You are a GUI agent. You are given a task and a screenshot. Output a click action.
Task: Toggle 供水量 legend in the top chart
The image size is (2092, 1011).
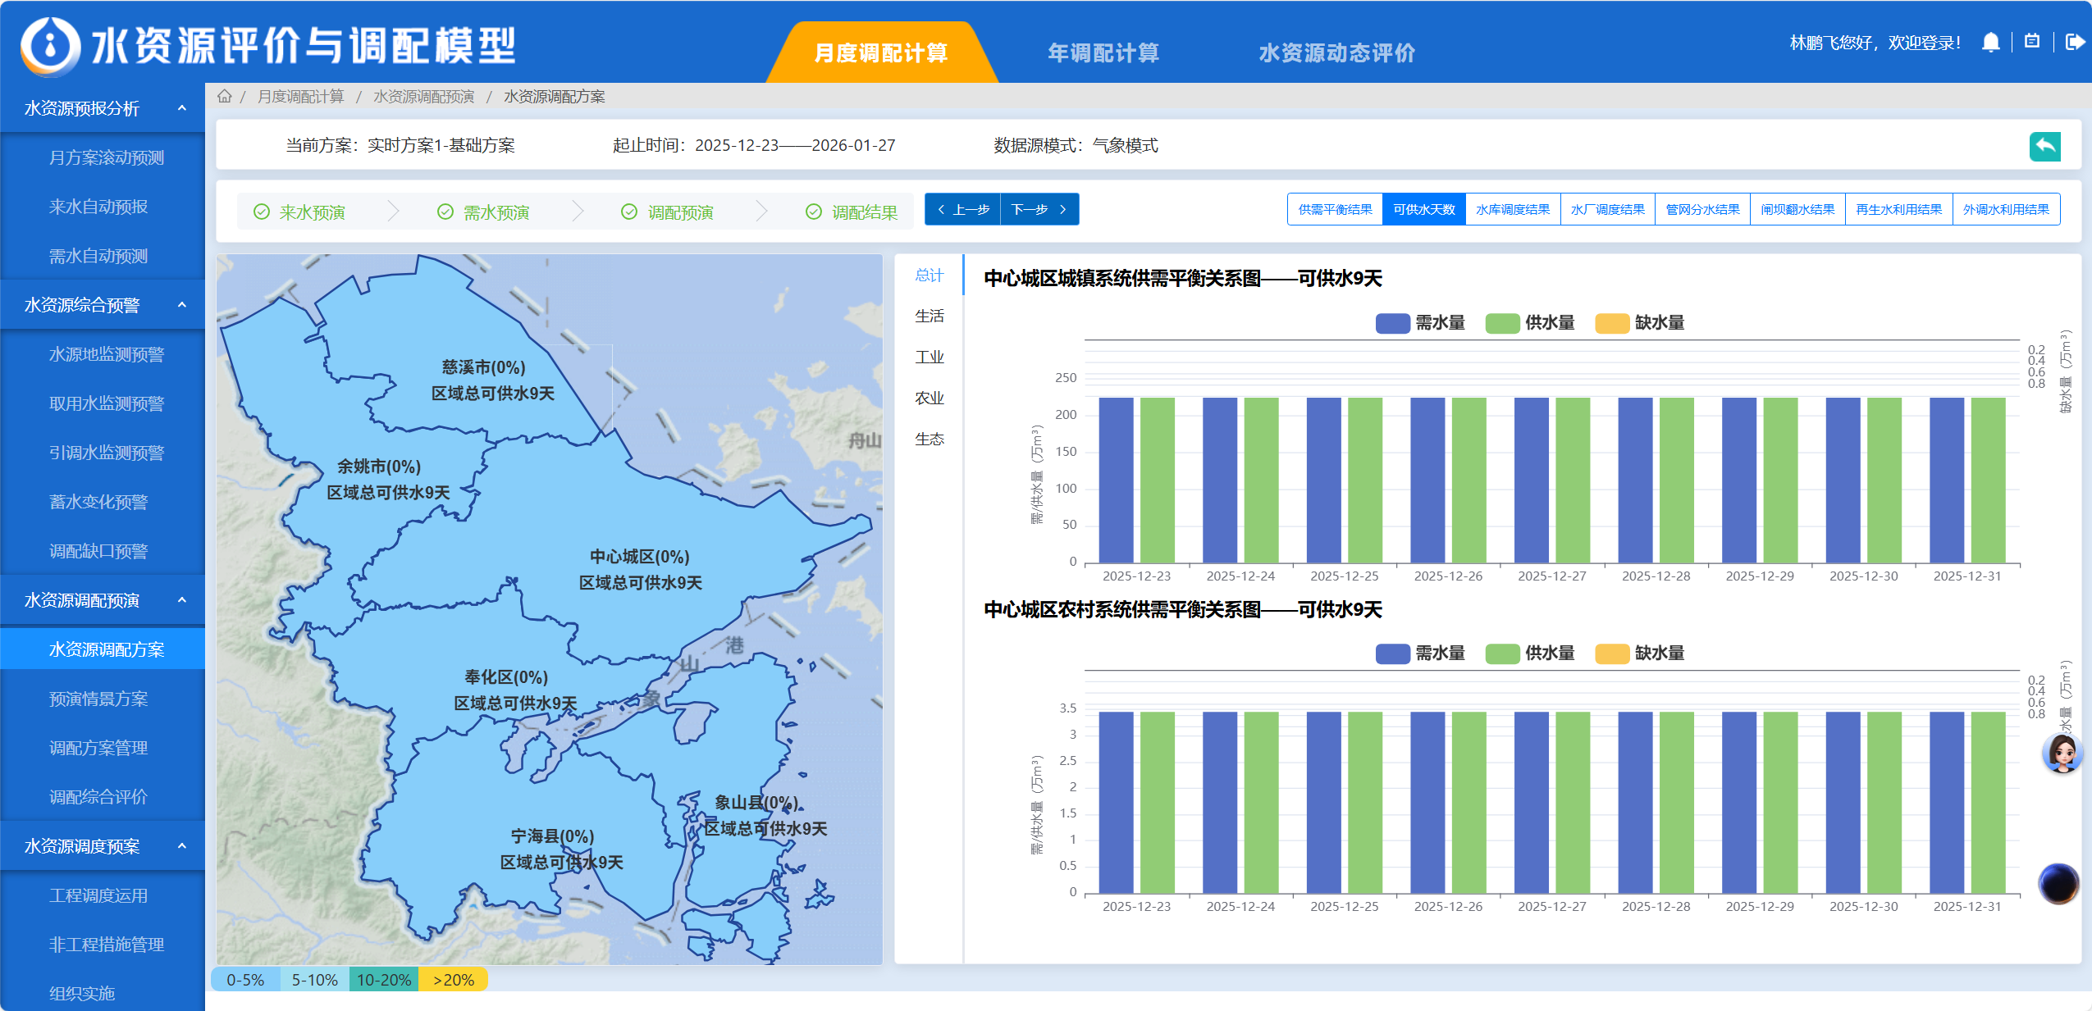1530,323
